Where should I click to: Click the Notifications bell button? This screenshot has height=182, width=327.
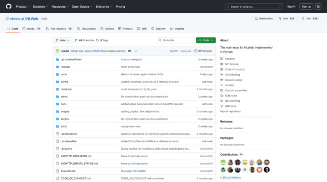click(x=264, y=18)
